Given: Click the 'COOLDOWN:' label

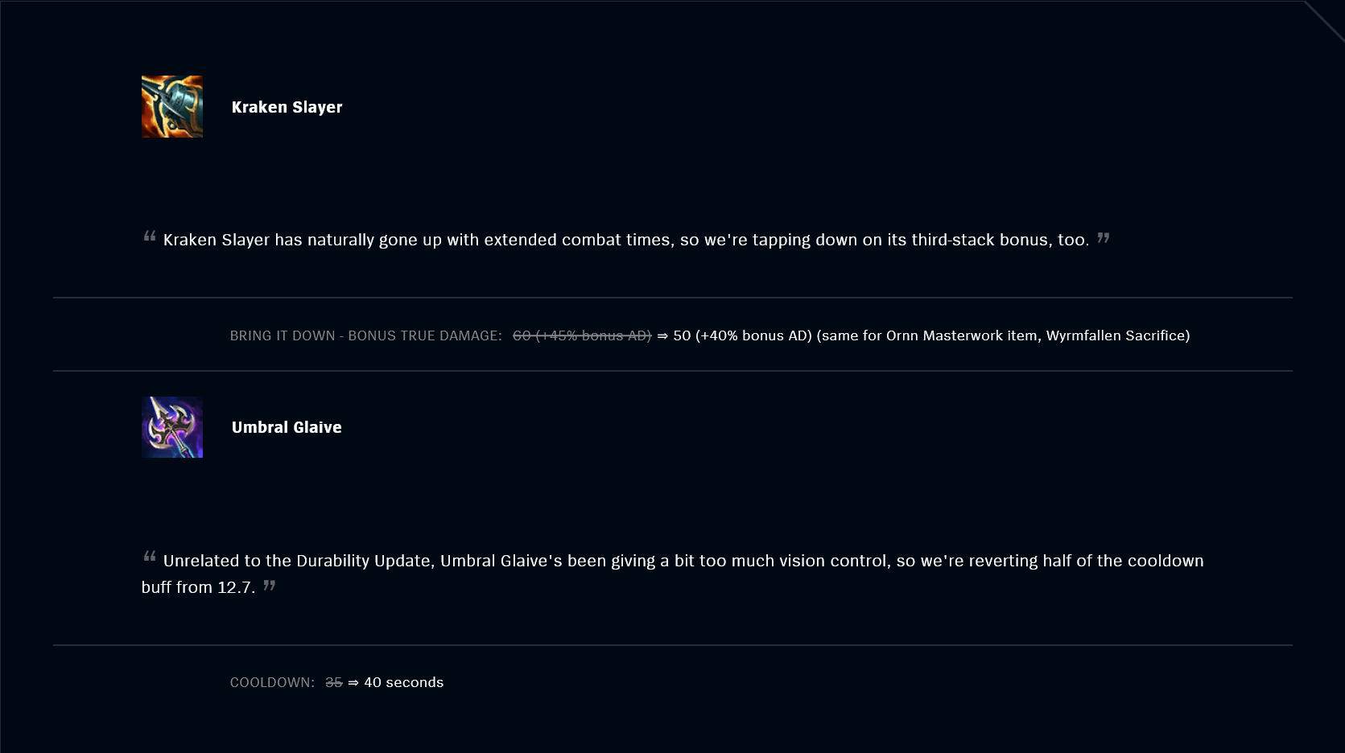Looking at the screenshot, I should click(273, 682).
